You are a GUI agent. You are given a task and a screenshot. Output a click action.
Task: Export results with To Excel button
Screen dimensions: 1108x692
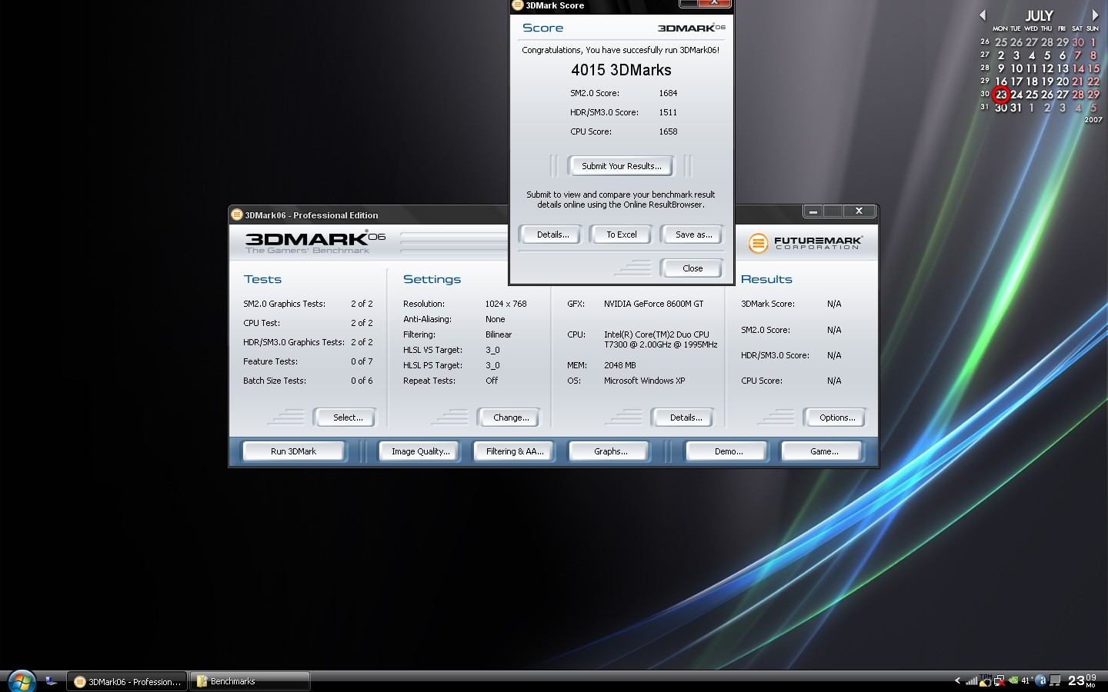tap(621, 235)
